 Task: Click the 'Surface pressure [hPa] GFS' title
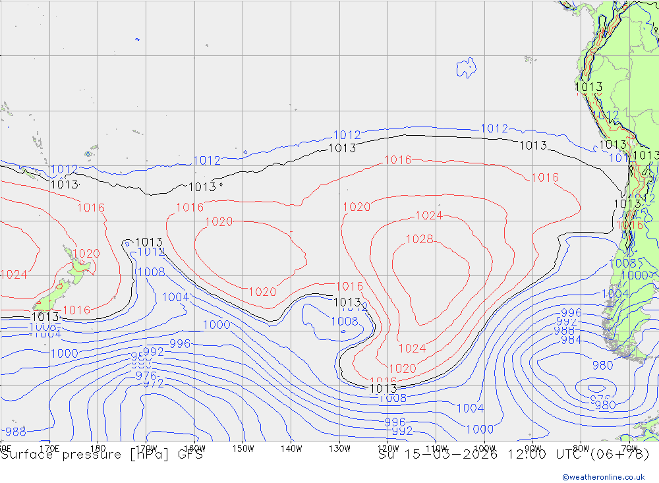point(101,455)
